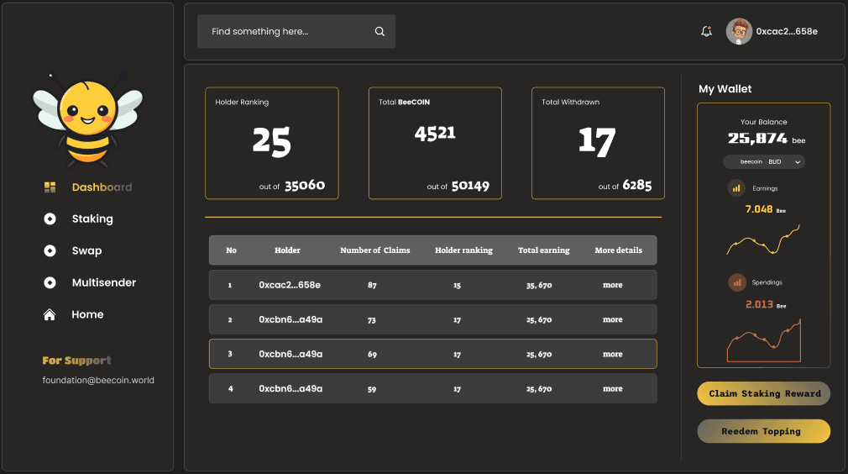Click holder 0xcac2...658e in row 1
This screenshot has height=474, width=848.
290,285
